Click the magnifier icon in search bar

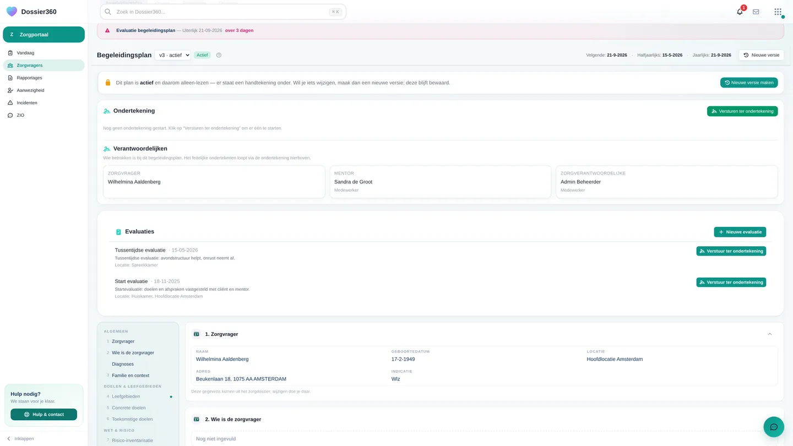(x=108, y=12)
